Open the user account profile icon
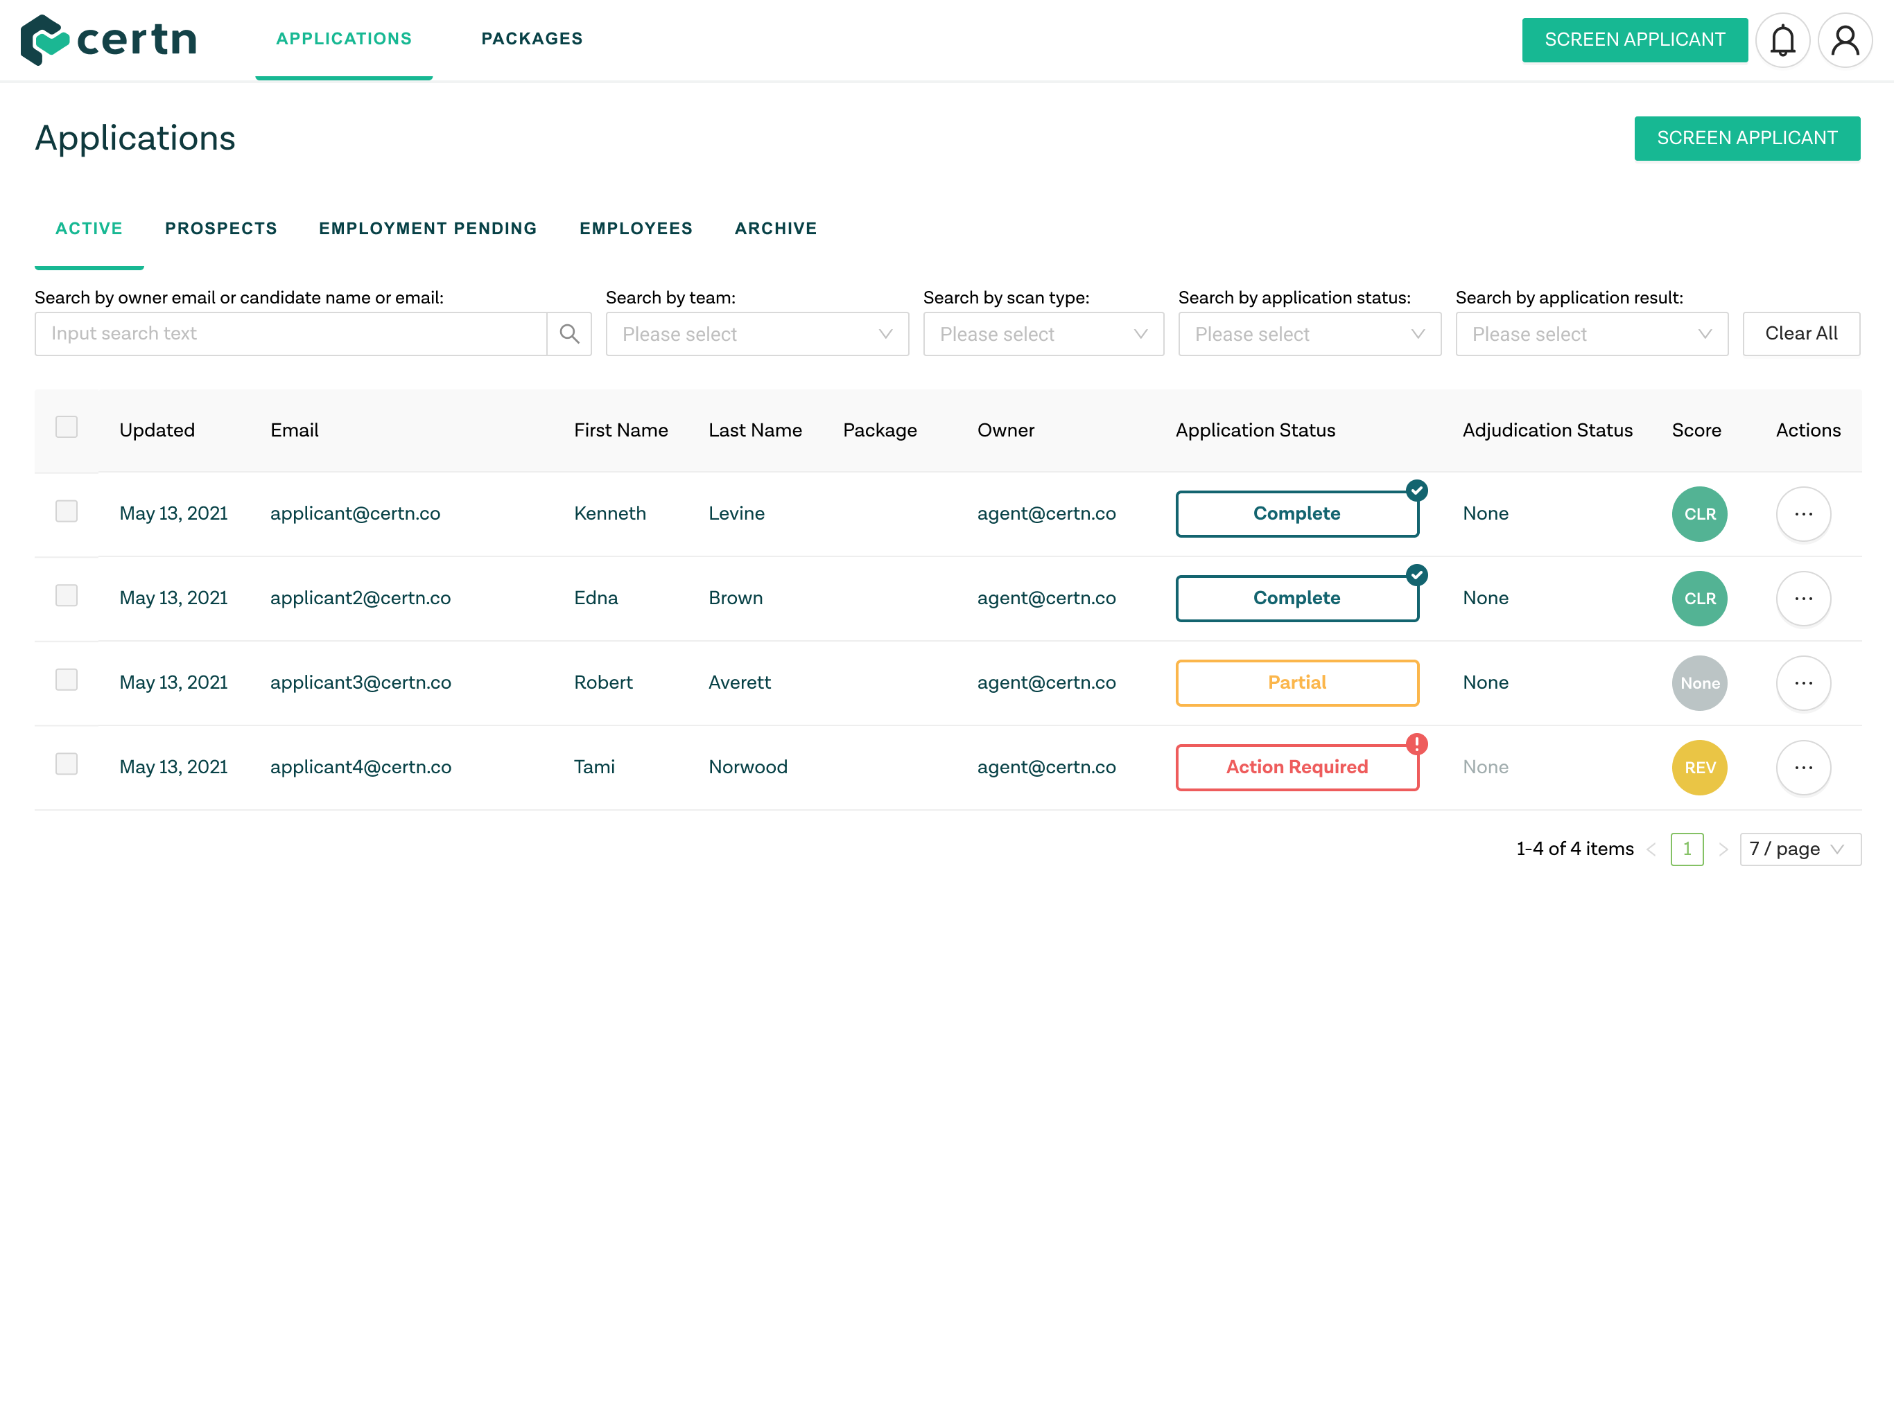This screenshot has width=1894, height=1419. (x=1846, y=39)
